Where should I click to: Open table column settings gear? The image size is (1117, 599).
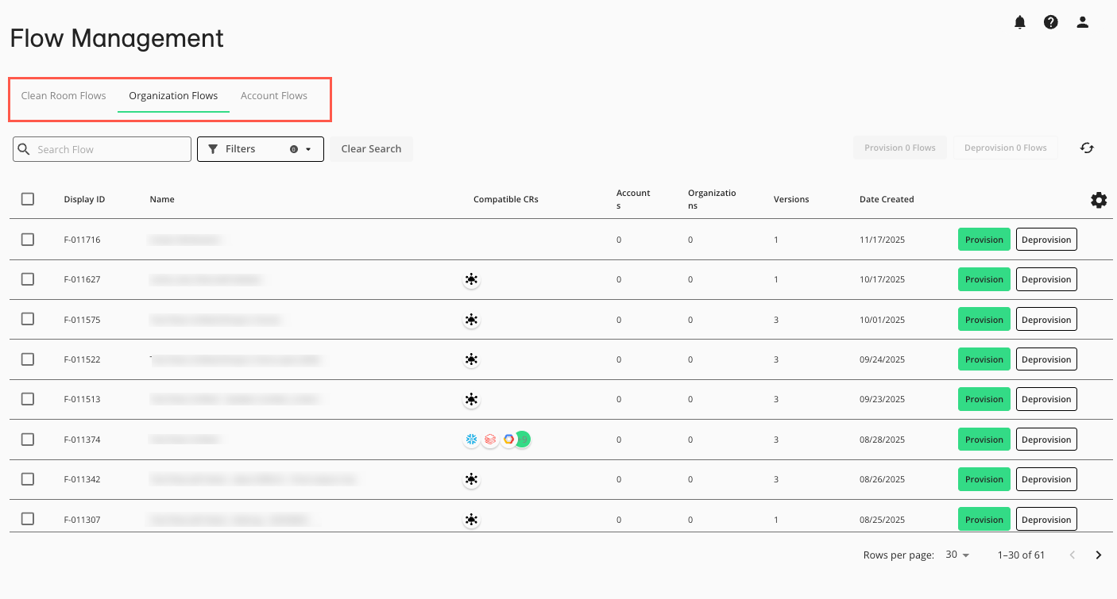click(x=1099, y=200)
